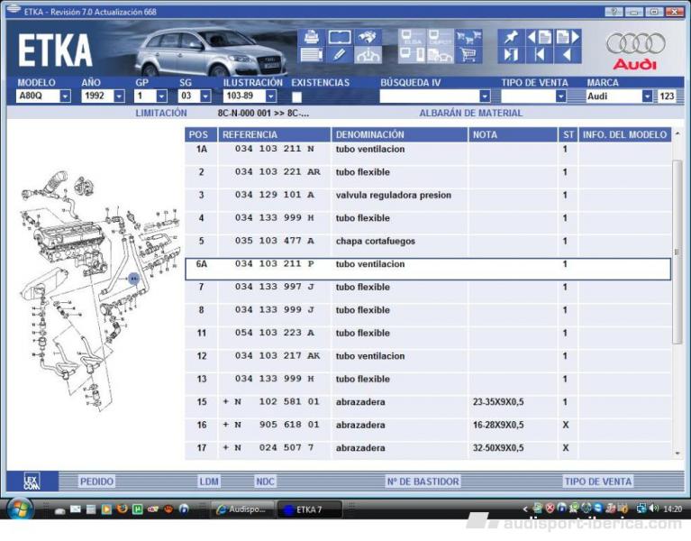
Task: Click the Nº DE BASTIDOR button
Action: pos(423,482)
